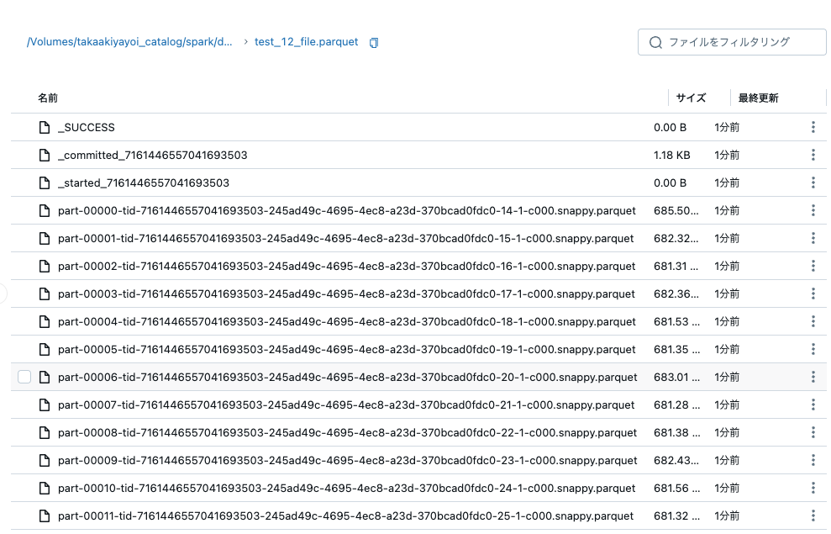The width and height of the screenshot is (831, 534).
Task: Sort by the サイズ column header
Action: (x=691, y=98)
